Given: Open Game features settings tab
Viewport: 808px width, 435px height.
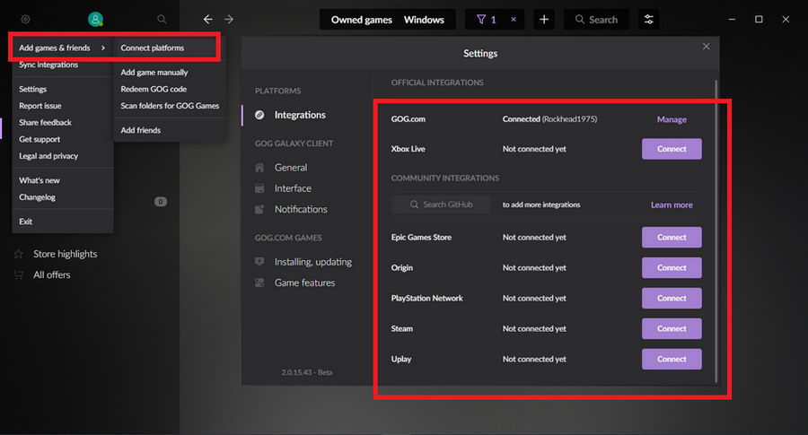Looking at the screenshot, I should pos(304,283).
